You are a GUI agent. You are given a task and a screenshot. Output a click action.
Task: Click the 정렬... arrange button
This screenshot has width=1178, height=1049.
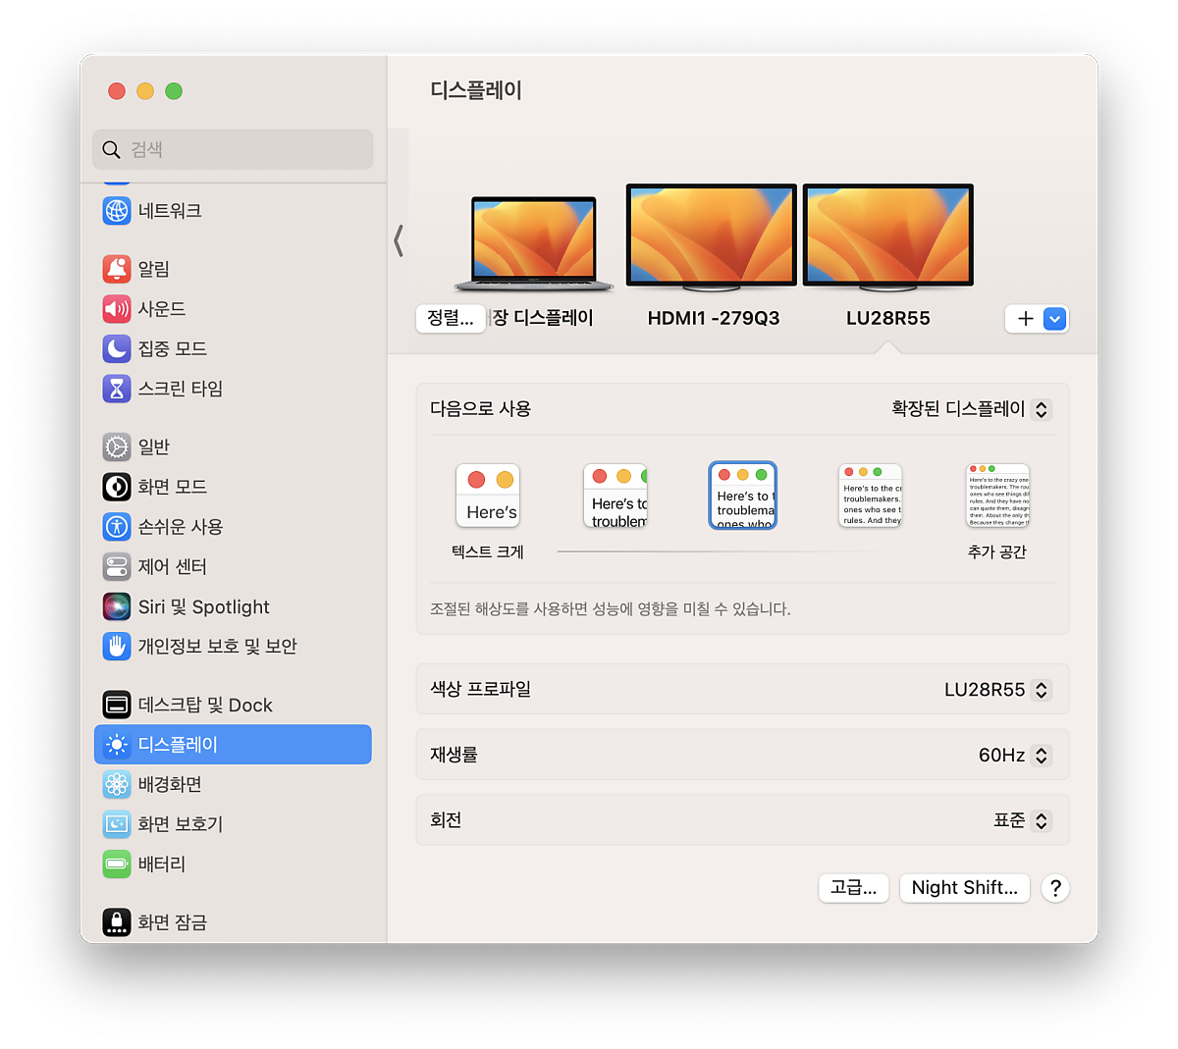(451, 318)
